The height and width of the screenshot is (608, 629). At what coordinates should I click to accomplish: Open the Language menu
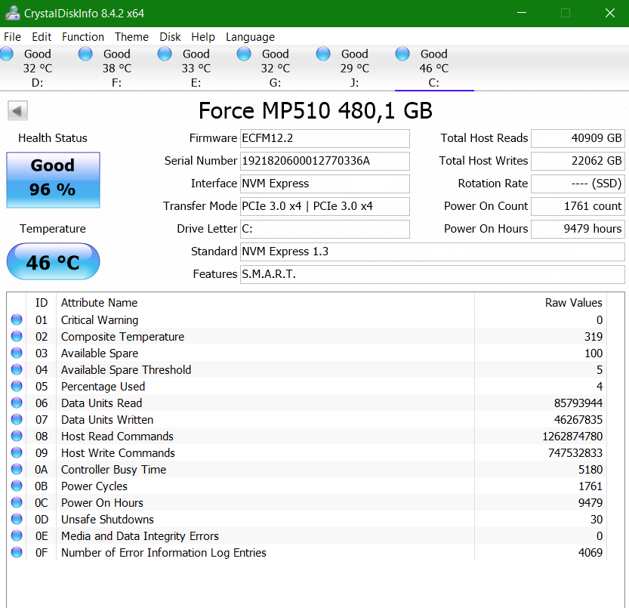click(250, 37)
